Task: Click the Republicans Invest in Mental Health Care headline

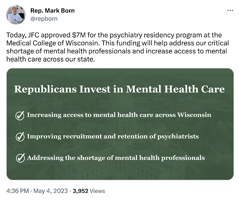Action: pos(119,89)
